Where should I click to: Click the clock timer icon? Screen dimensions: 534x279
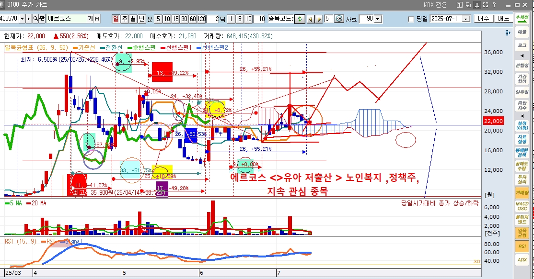tap(339, 19)
